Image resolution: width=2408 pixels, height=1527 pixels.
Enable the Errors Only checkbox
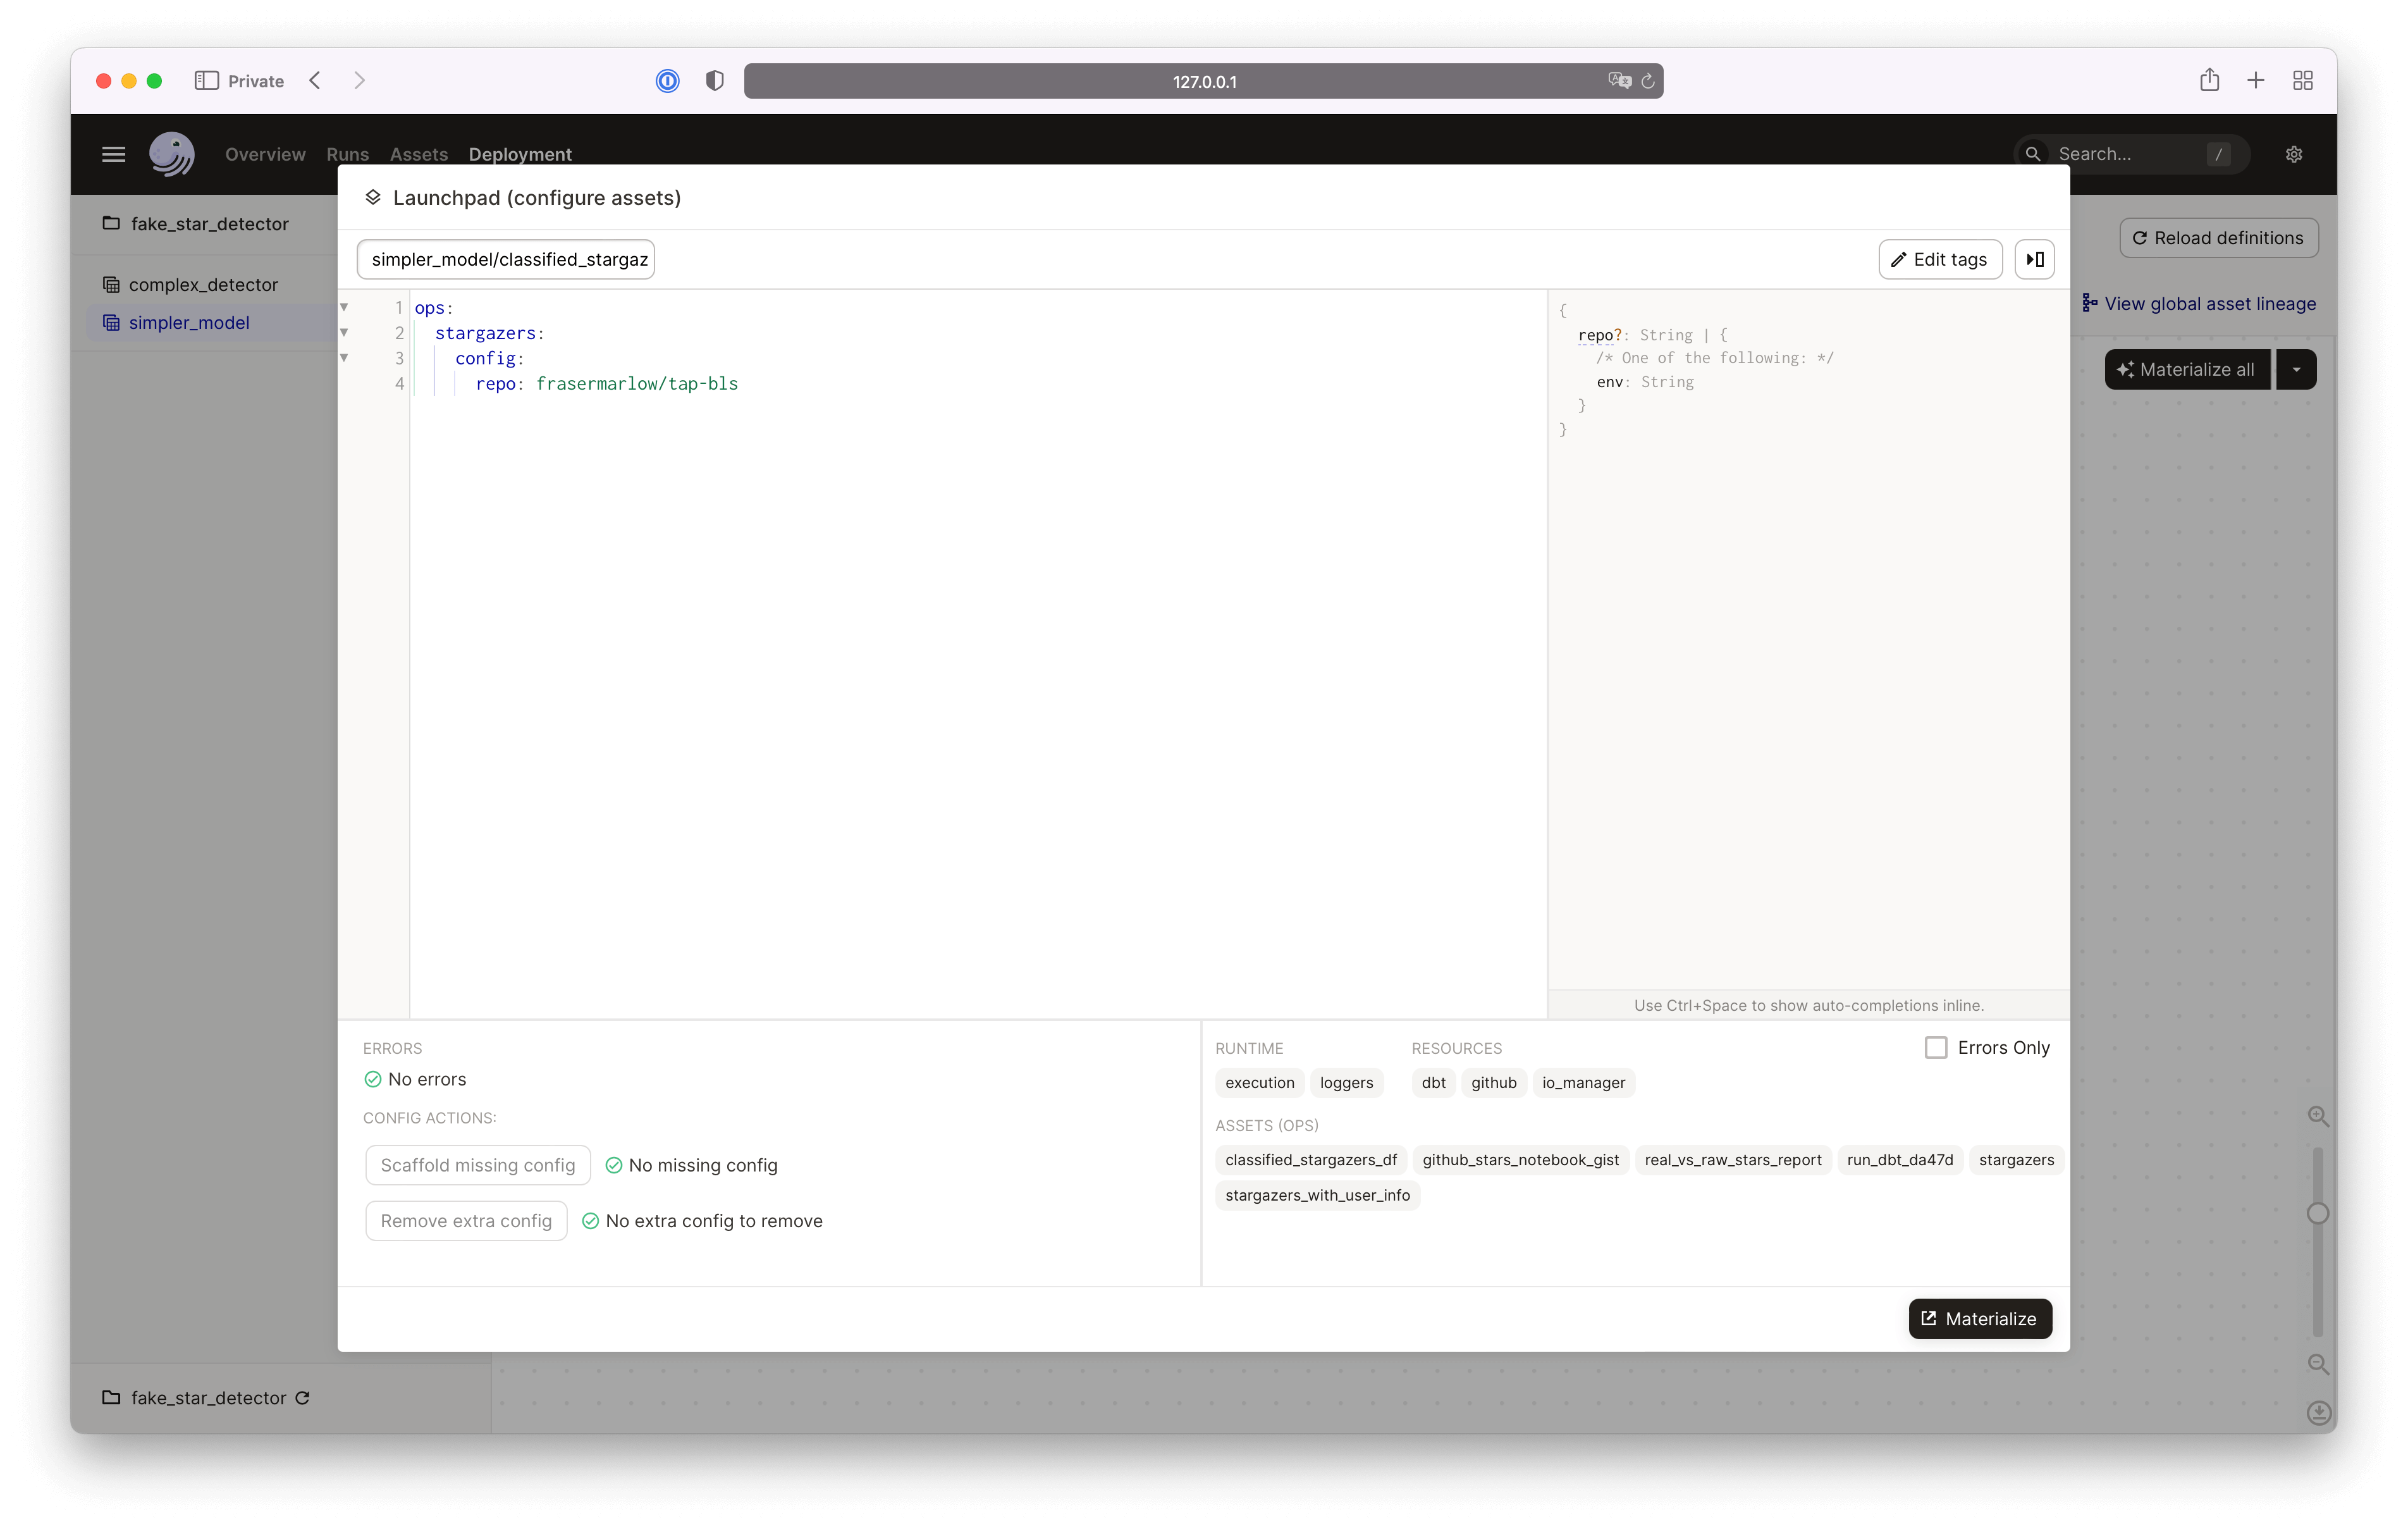pyautogui.click(x=1936, y=1048)
